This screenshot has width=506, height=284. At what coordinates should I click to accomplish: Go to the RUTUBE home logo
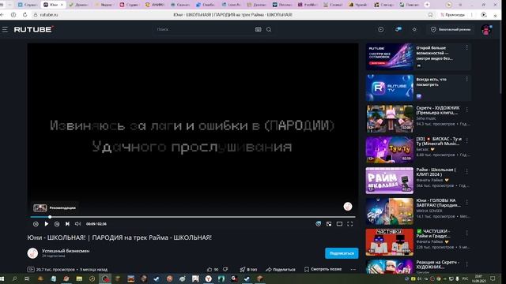pyautogui.click(x=33, y=29)
